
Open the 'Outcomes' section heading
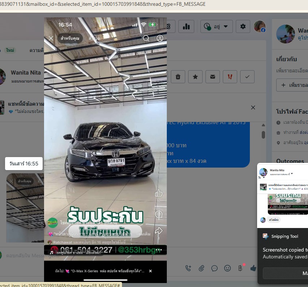tap(290, 161)
